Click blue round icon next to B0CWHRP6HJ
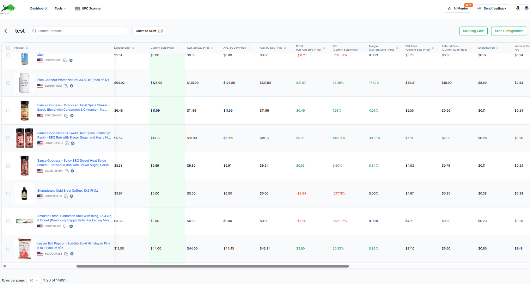 point(73,143)
